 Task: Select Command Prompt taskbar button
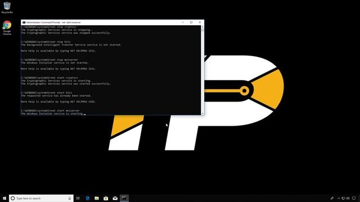[124, 198]
